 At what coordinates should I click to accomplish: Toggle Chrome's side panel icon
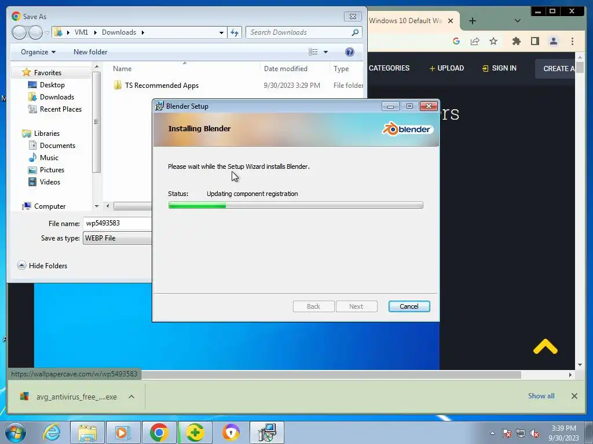535,41
